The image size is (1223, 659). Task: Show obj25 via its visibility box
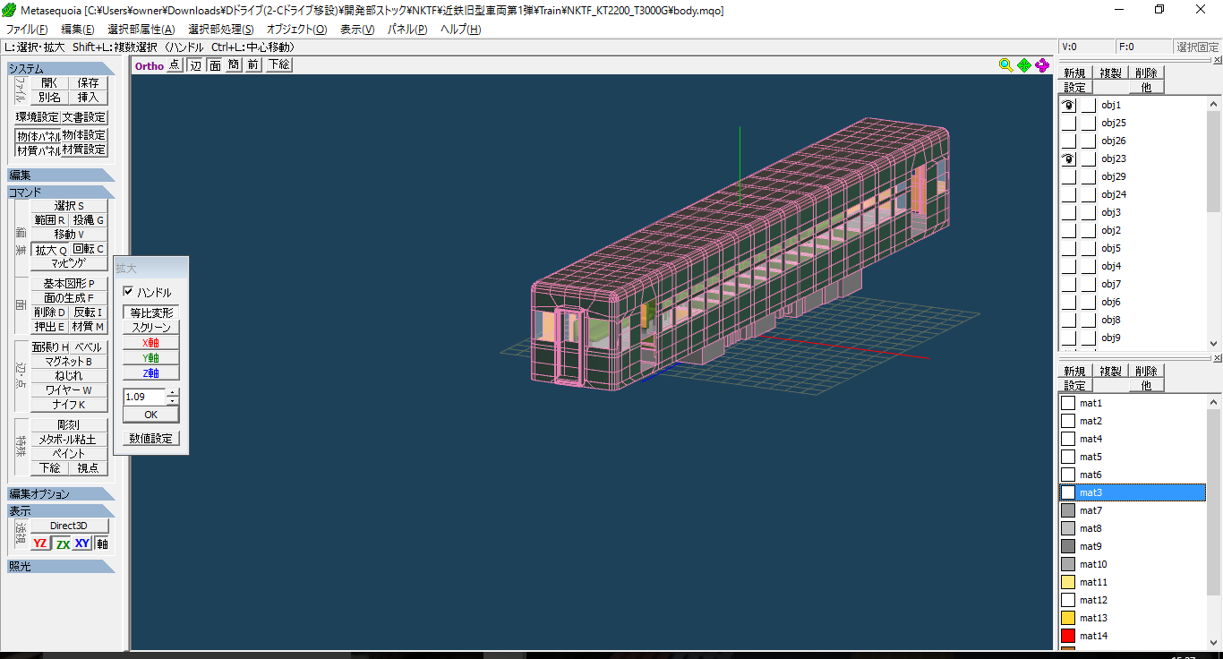(1068, 123)
